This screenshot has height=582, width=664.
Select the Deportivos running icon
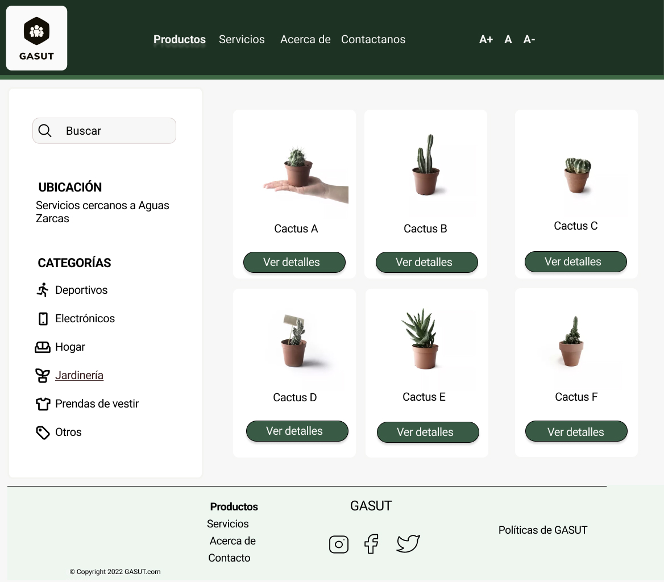(43, 290)
